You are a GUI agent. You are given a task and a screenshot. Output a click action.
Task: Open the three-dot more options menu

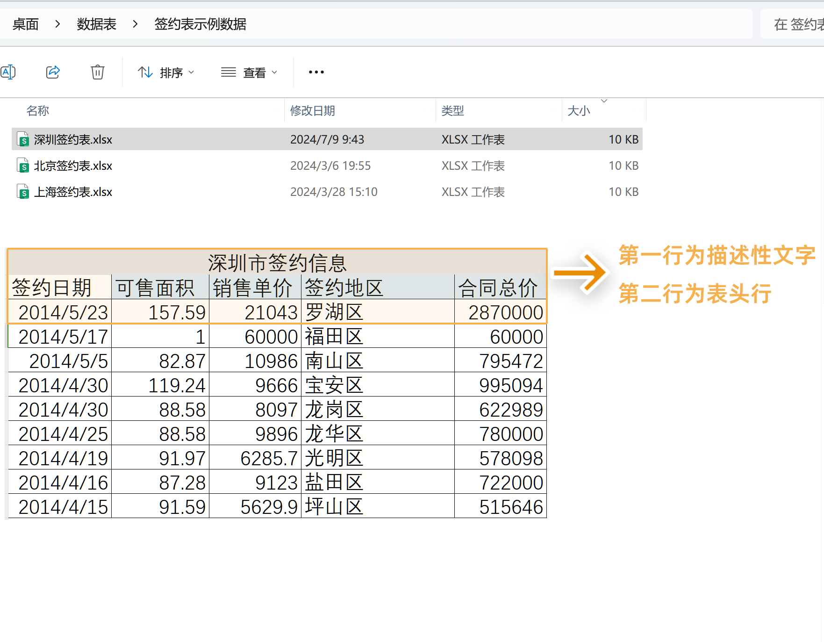(x=316, y=72)
